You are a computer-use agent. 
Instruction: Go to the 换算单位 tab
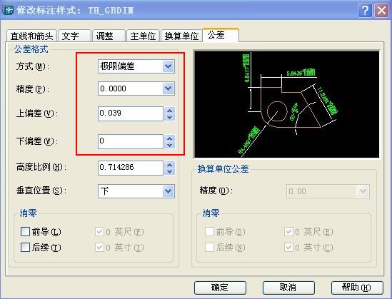coord(181,36)
